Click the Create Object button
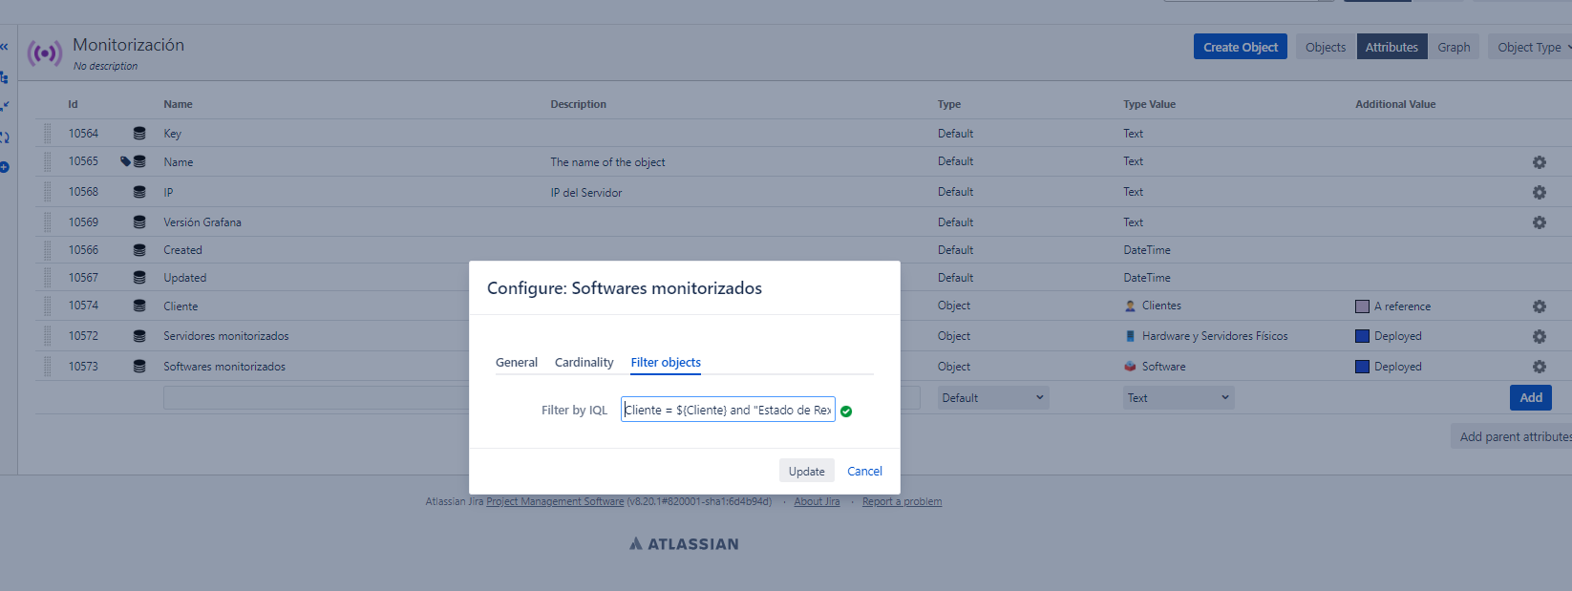 coord(1241,47)
